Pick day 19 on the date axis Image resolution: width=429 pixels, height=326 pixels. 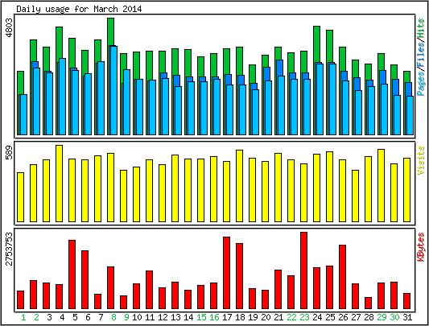(253, 317)
